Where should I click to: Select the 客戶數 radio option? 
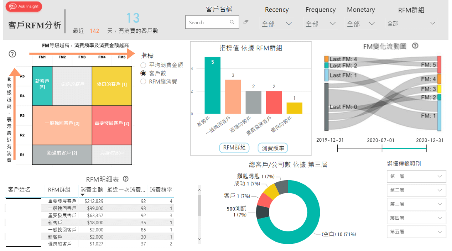pyautogui.click(x=144, y=73)
